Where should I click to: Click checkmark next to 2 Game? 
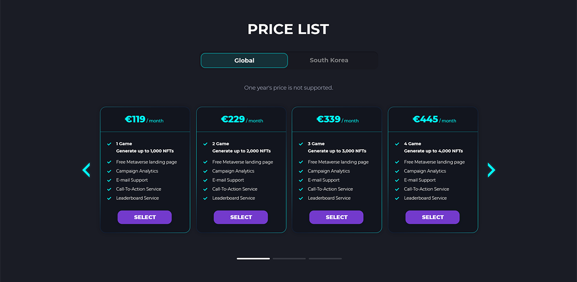coord(205,144)
